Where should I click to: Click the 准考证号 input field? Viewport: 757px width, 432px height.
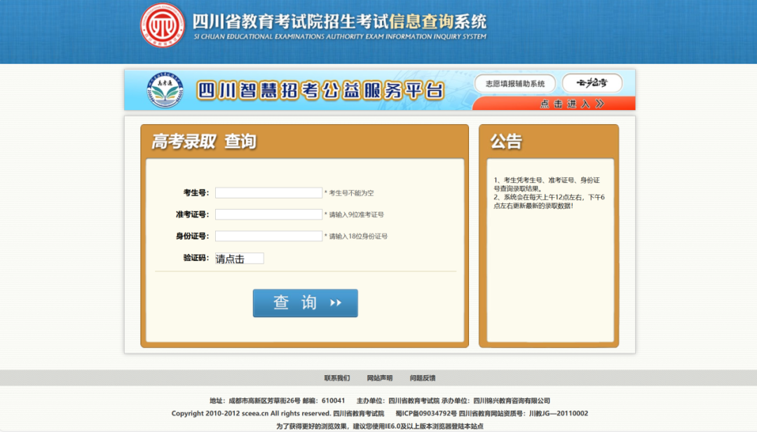coord(268,215)
